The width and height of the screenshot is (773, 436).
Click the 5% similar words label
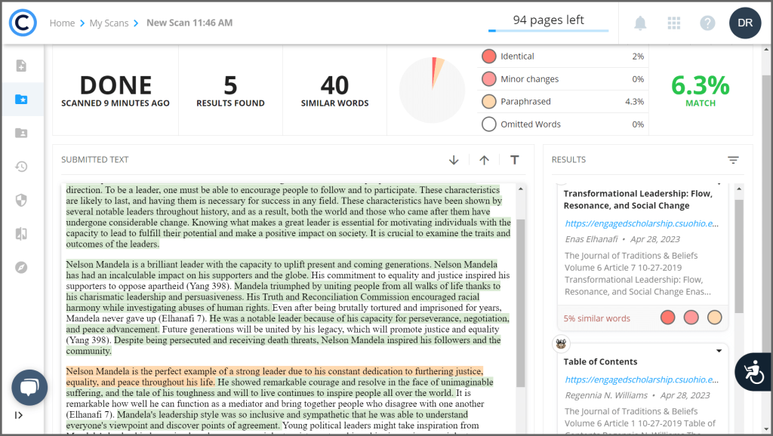pyautogui.click(x=596, y=319)
